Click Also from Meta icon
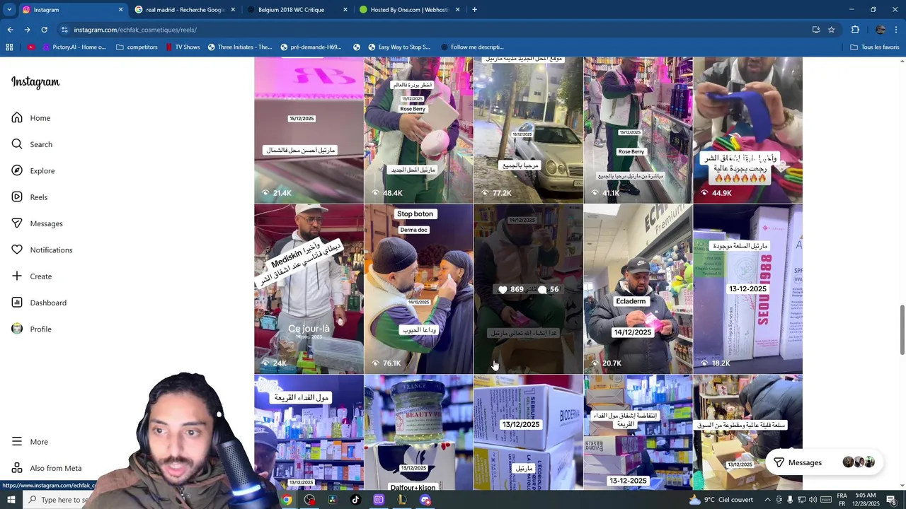 (x=17, y=468)
